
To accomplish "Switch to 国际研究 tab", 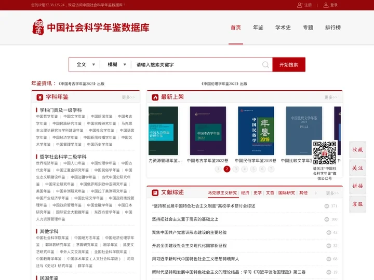I will point(286,193).
